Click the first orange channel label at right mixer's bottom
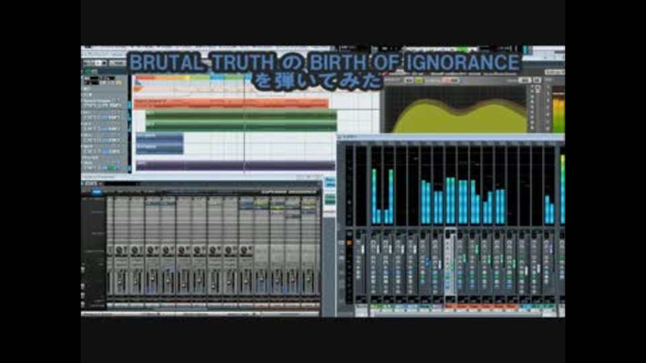The width and height of the screenshot is (646, 363). pos(450,307)
